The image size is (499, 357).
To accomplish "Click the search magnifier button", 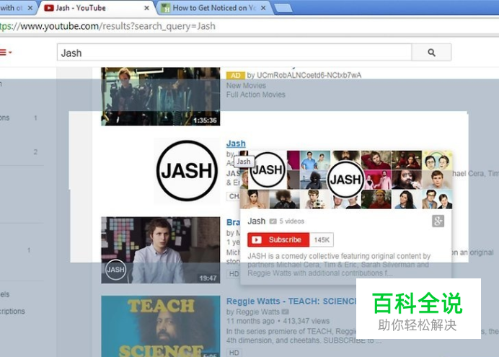I will (x=431, y=53).
